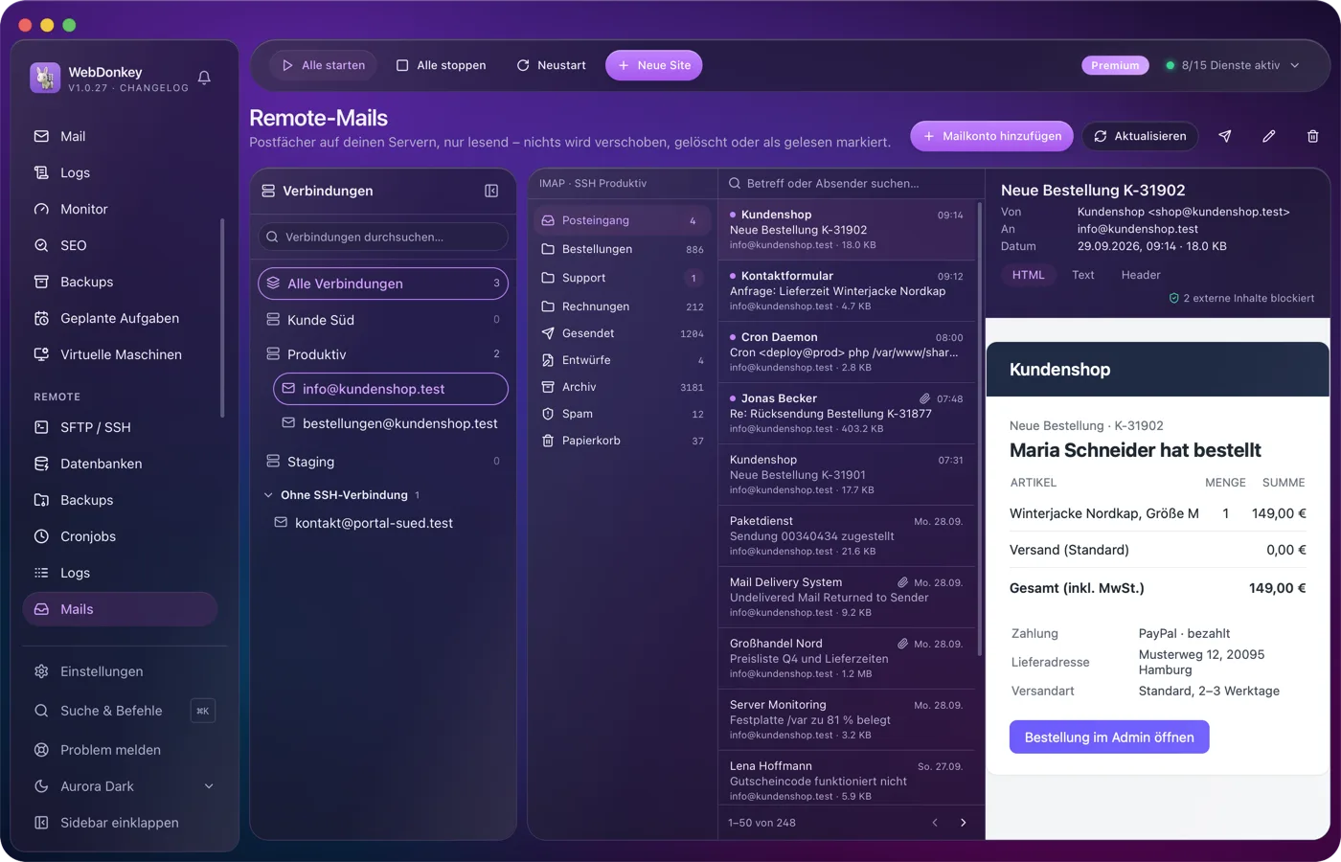
Task: Open SEO in the sidebar
Action: pos(121,245)
